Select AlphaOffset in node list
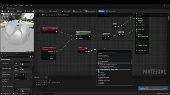This screenshot has width=170, height=95. pyautogui.click(x=101, y=82)
